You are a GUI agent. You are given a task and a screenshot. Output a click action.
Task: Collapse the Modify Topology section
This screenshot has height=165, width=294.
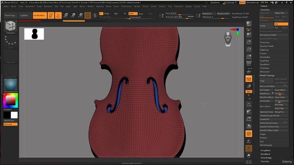click(x=267, y=76)
